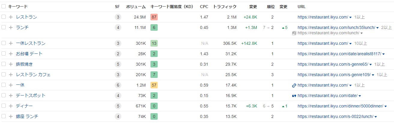Open the デートスポット keyword link
The height and width of the screenshot is (123, 394).
click(x=31, y=96)
